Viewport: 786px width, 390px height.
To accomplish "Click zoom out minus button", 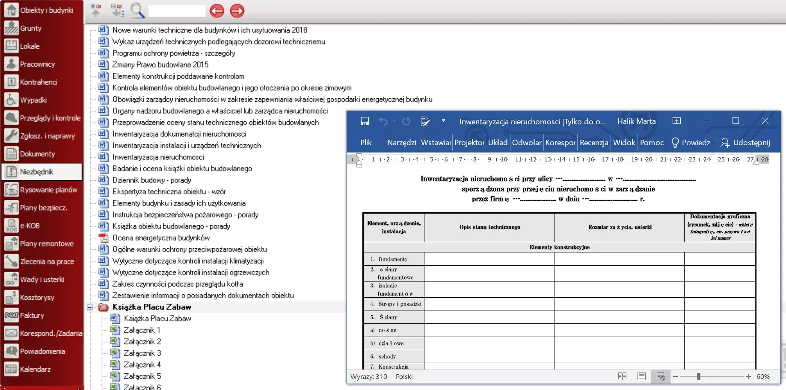I will pos(675,376).
